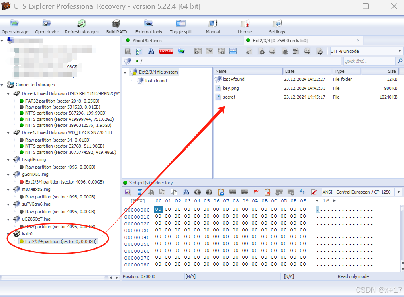Sort file list by Type column
This screenshot has height=297, width=404.
(x=347, y=71)
